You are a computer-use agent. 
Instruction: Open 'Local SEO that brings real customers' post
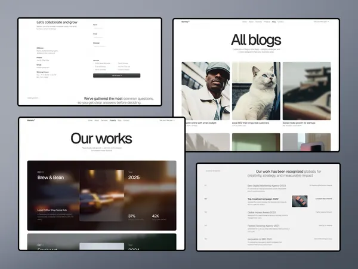point(251,123)
